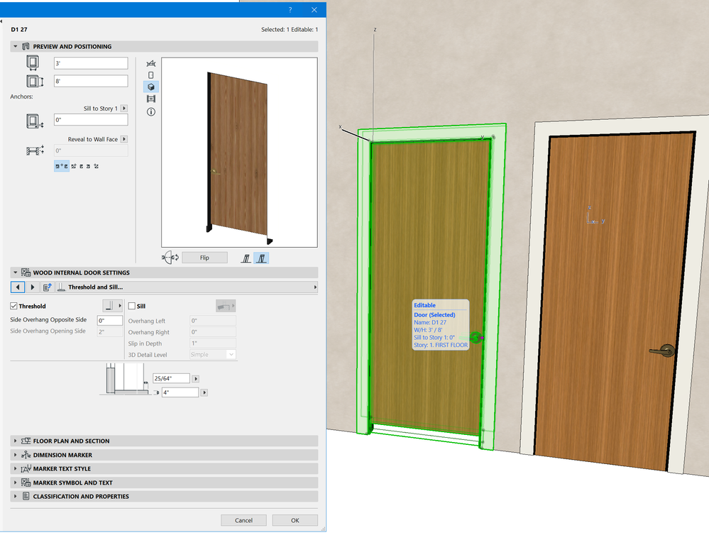Image resolution: width=709 pixels, height=540 pixels.
Task: Click the sill height anchor icon
Action: pyautogui.click(x=34, y=121)
